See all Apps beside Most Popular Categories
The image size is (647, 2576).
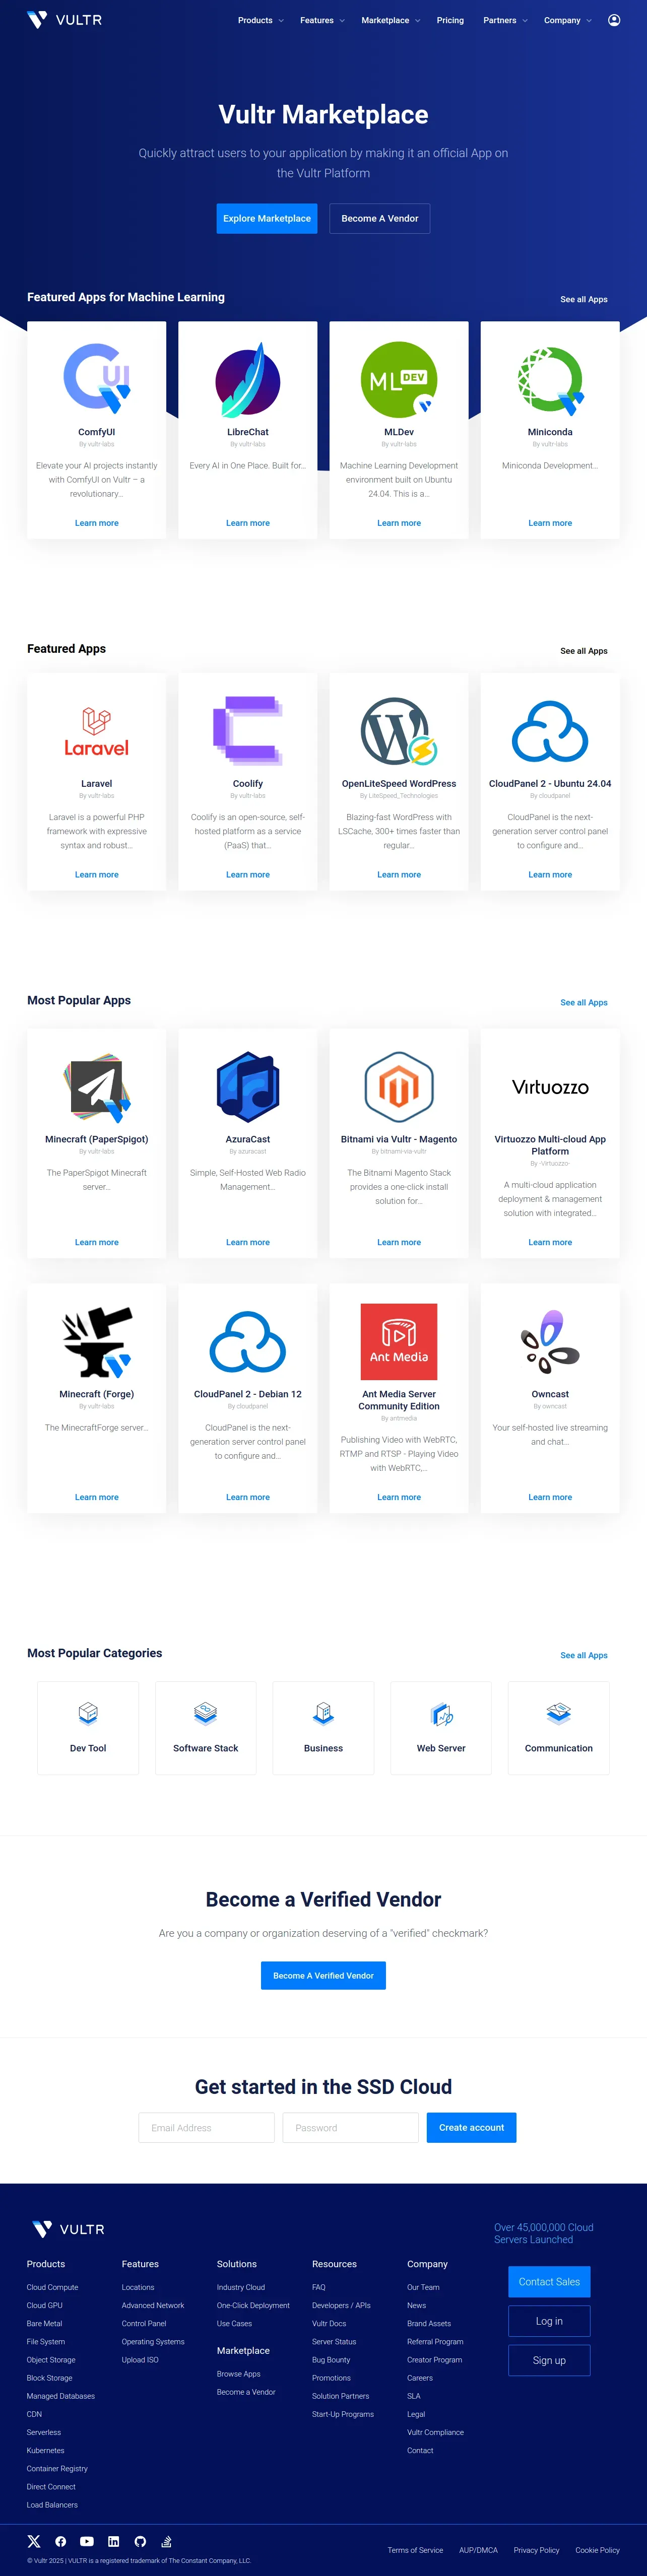584,1655
